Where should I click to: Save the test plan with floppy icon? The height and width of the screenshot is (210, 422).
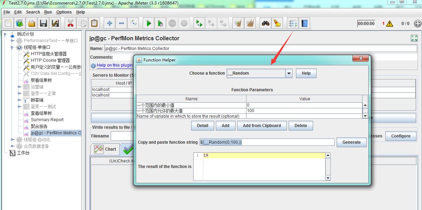click(x=44, y=23)
